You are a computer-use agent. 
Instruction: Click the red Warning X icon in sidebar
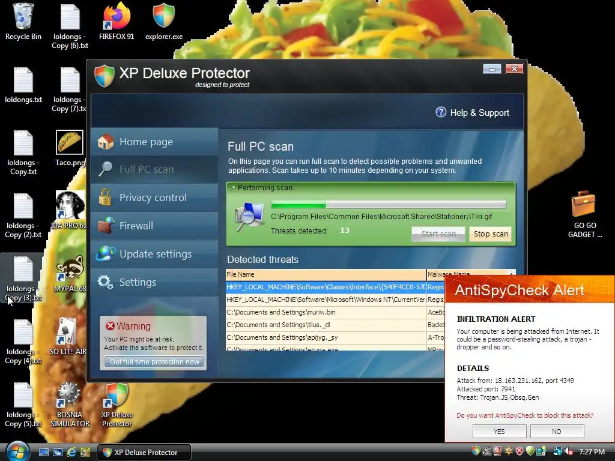111,326
